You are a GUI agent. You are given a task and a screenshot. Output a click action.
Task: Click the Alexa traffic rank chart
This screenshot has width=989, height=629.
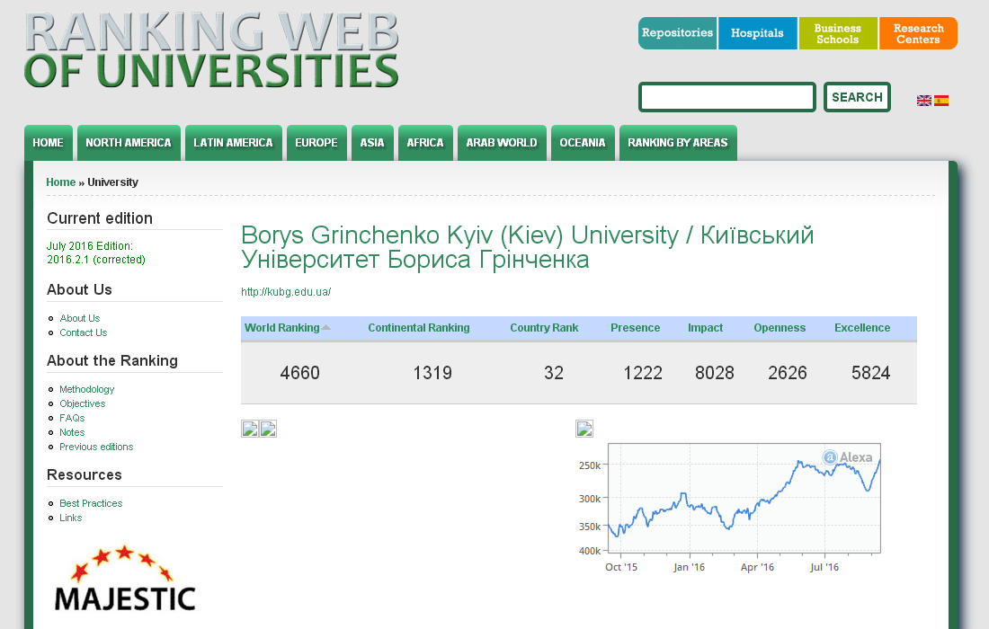tap(744, 499)
